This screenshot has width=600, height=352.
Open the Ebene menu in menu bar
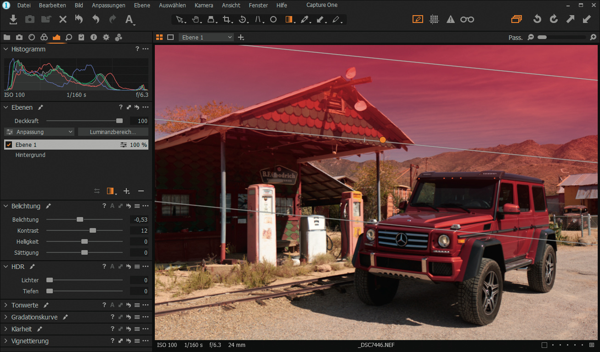[142, 5]
